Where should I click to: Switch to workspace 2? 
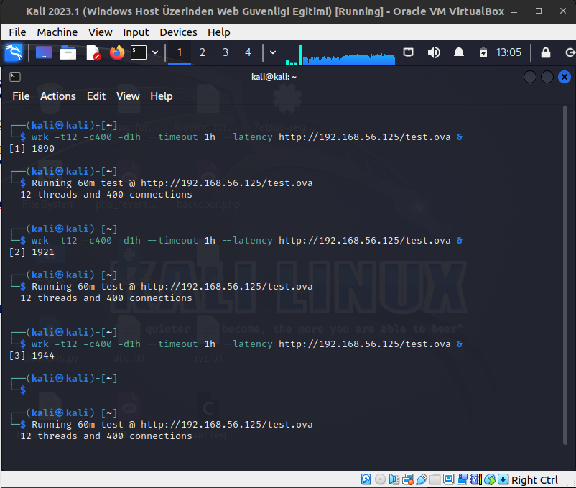[203, 52]
